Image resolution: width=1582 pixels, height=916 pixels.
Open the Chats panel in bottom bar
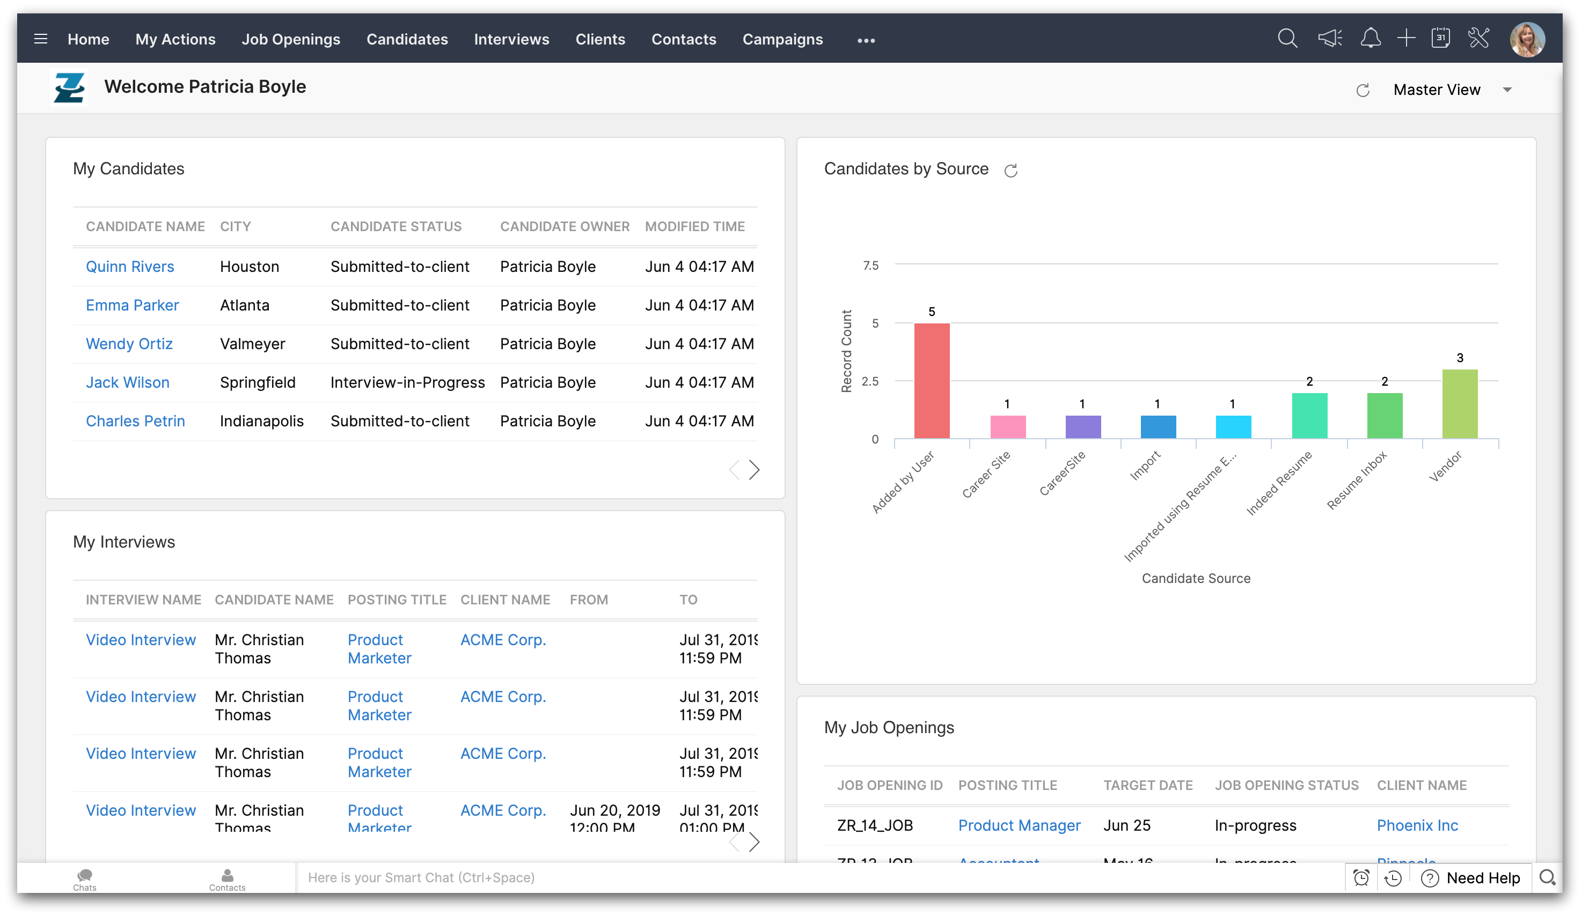[x=85, y=878]
